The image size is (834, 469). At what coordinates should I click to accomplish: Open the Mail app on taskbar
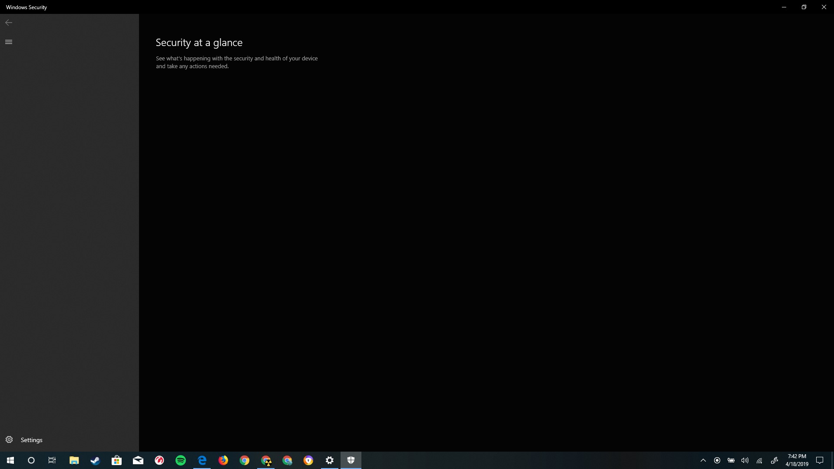(138, 460)
